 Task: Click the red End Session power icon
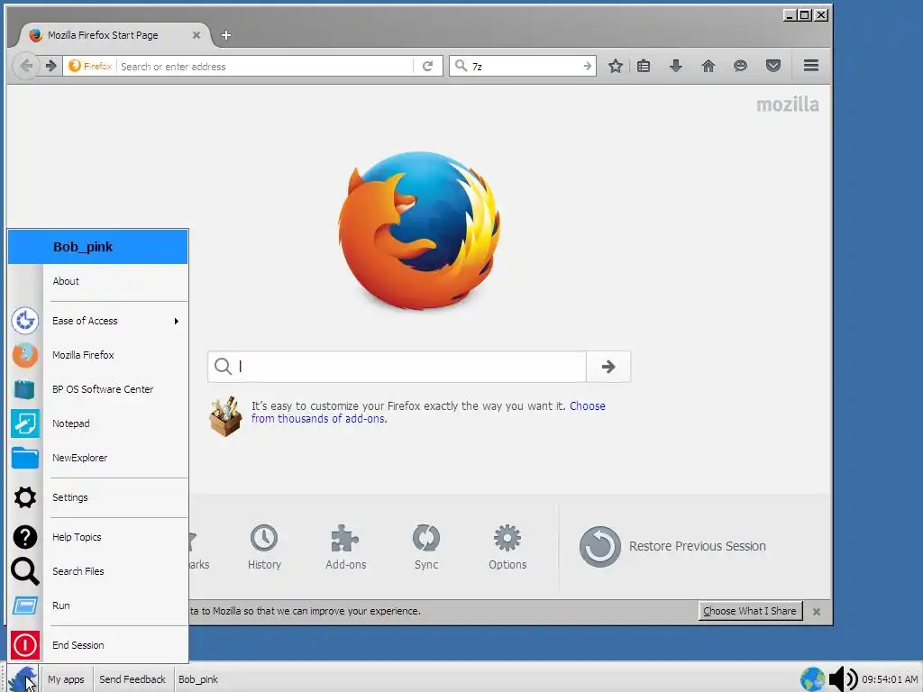click(x=24, y=645)
